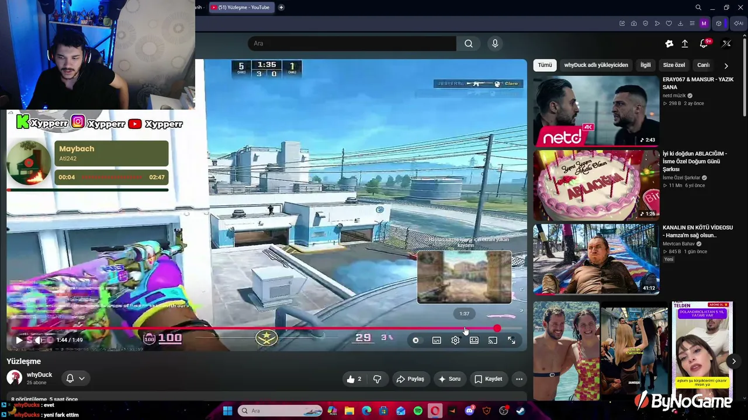The image size is (748, 420).
Task: Open the whyDuck channel avatar
Action: [x=15, y=378]
